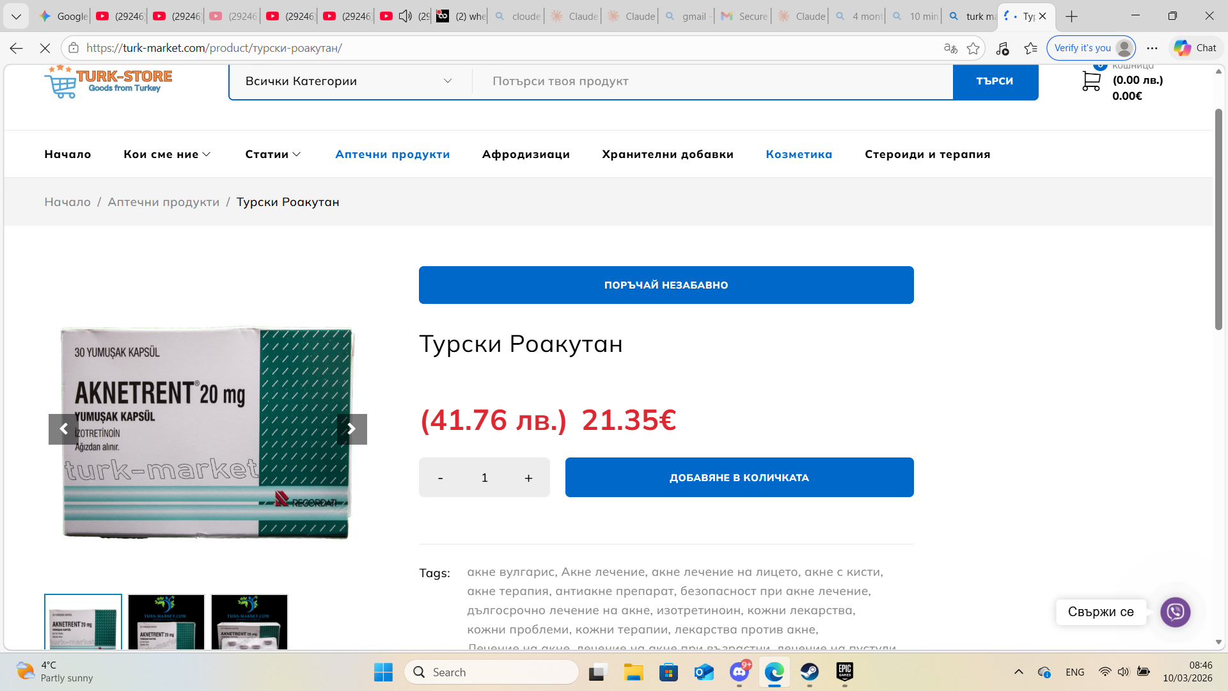Go to Стероиди и терапия category
The image size is (1228, 691).
pyautogui.click(x=927, y=154)
